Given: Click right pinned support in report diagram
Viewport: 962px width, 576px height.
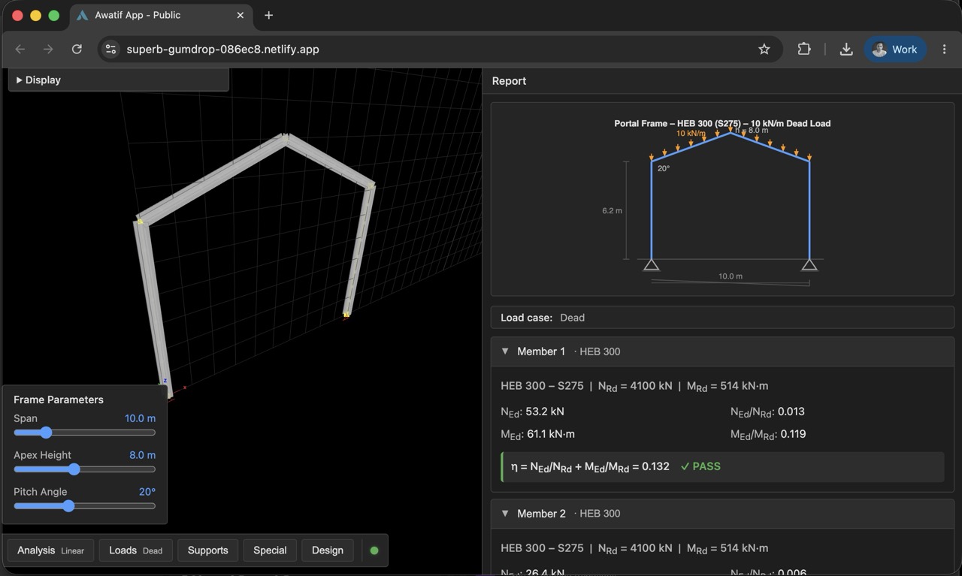Looking at the screenshot, I should coord(809,264).
